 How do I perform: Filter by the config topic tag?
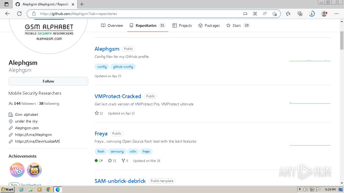click(102, 67)
